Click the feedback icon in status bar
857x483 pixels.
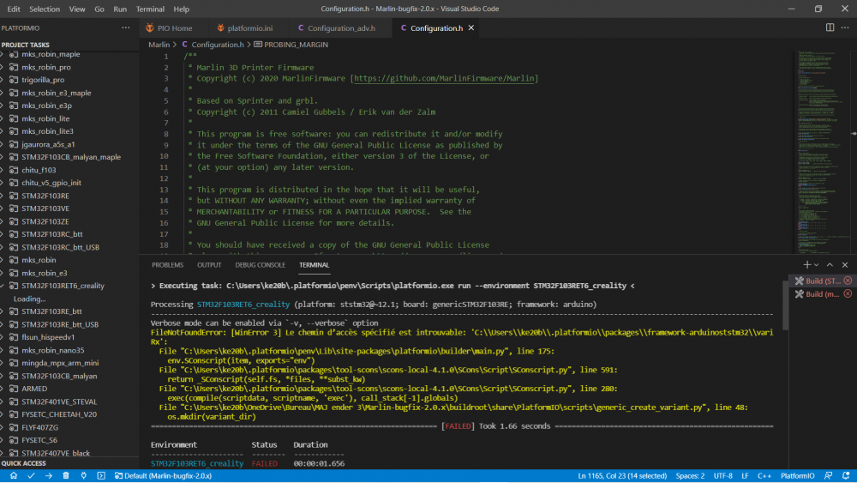click(x=829, y=476)
